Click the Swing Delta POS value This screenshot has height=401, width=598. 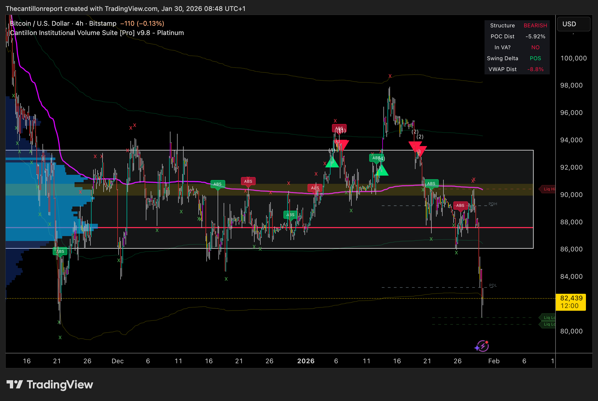535,58
